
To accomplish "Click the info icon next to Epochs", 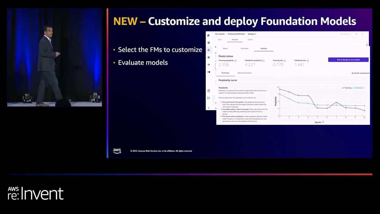I will [323, 122].
